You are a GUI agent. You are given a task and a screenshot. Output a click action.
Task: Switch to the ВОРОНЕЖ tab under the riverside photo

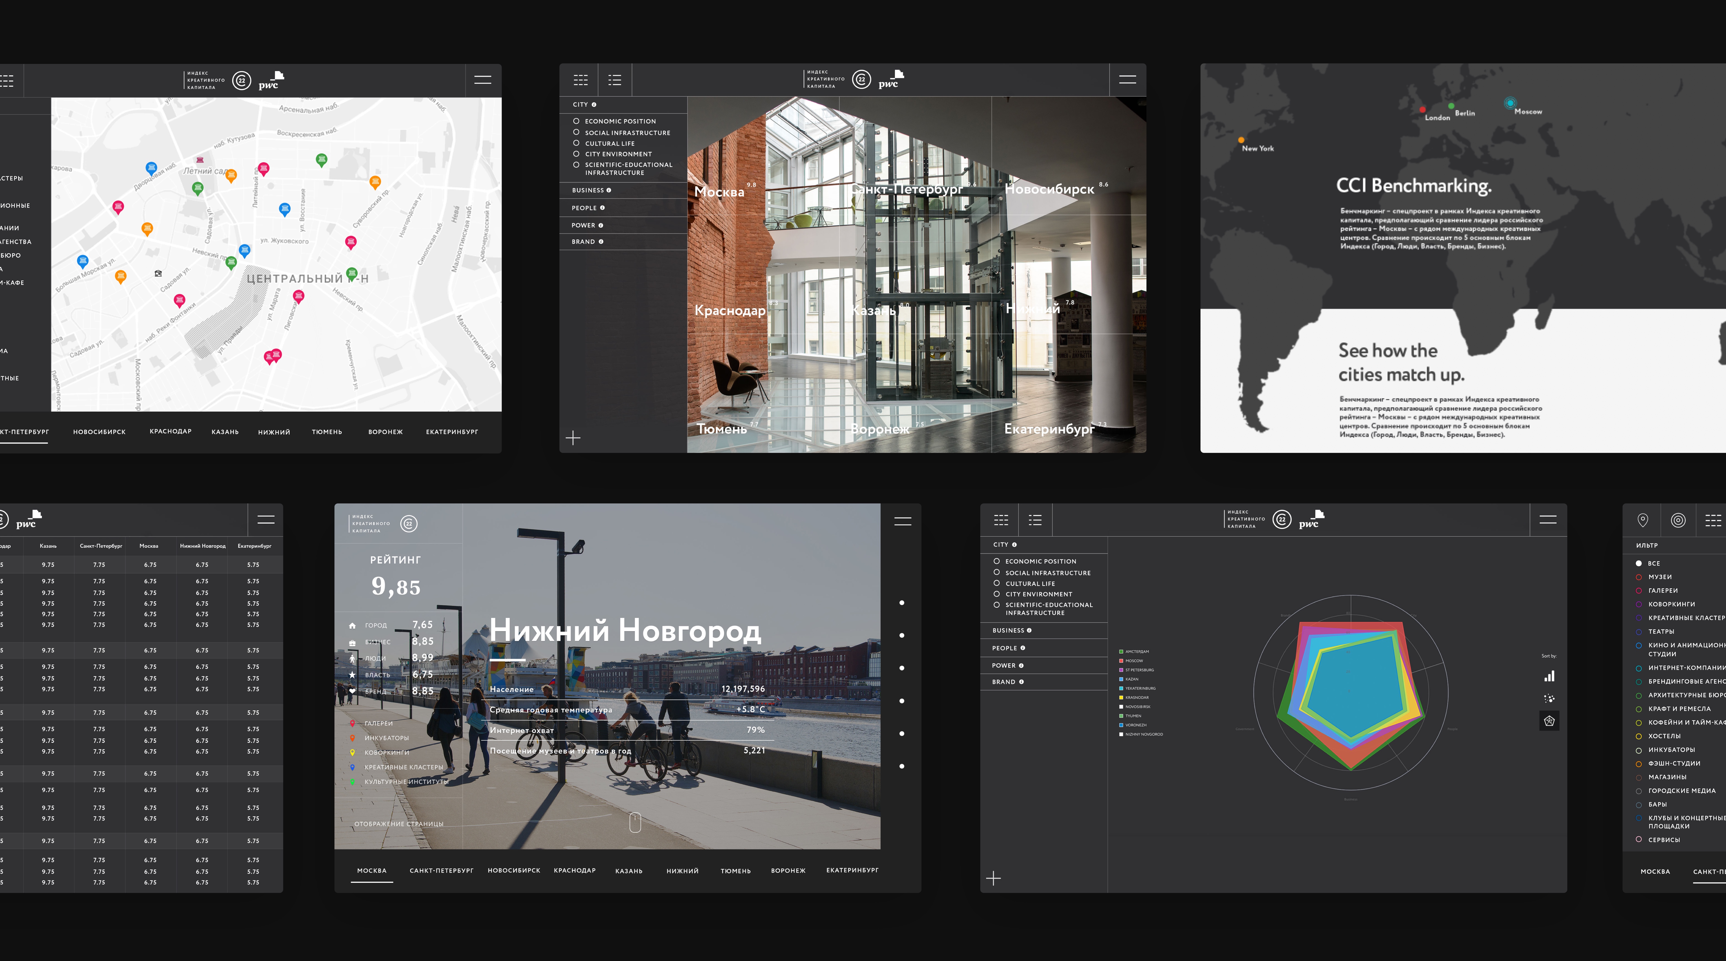[x=788, y=870]
